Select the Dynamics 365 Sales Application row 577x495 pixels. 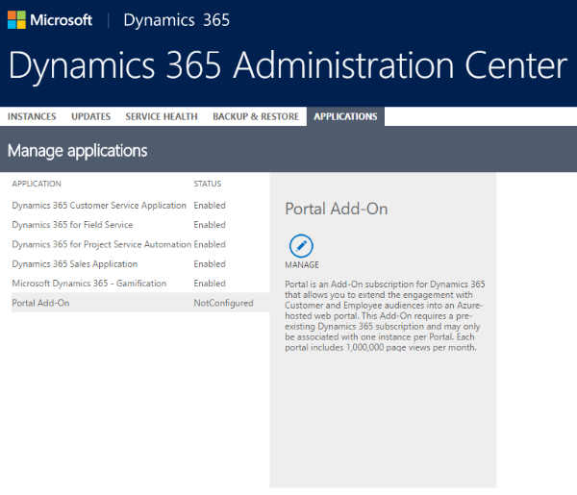coord(75,263)
